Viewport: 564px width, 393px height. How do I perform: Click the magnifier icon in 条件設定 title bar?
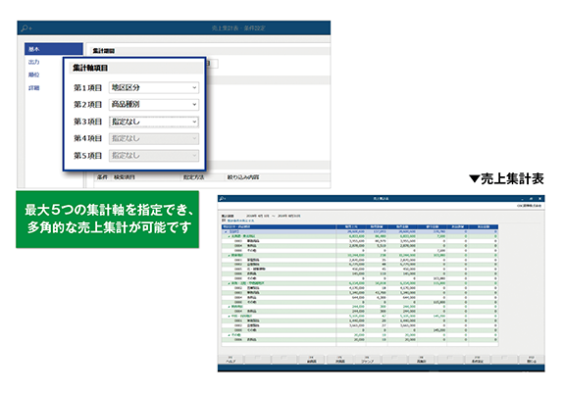(x=26, y=28)
